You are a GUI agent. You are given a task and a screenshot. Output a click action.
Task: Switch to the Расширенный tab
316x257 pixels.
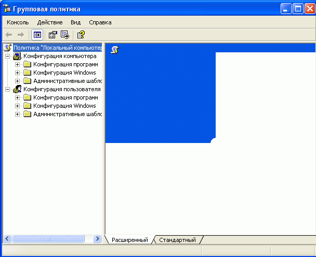point(129,240)
